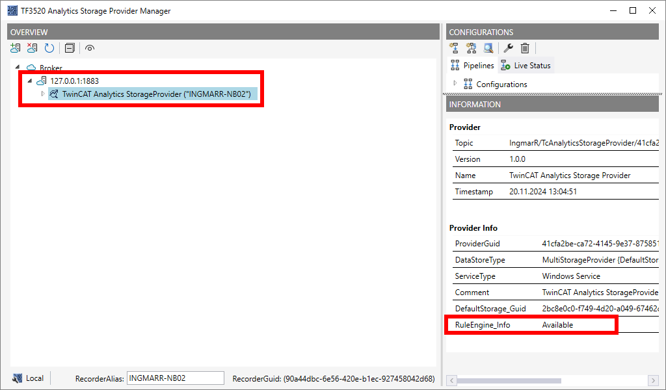Click the Local label in status bar
Screen dimensions: 666x390
(35, 378)
